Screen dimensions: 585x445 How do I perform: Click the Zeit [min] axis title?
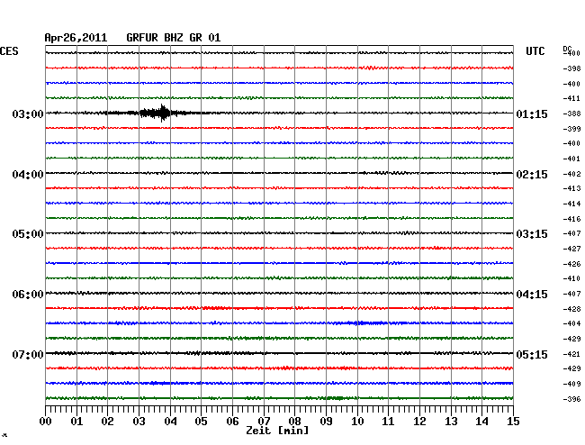click(x=277, y=431)
